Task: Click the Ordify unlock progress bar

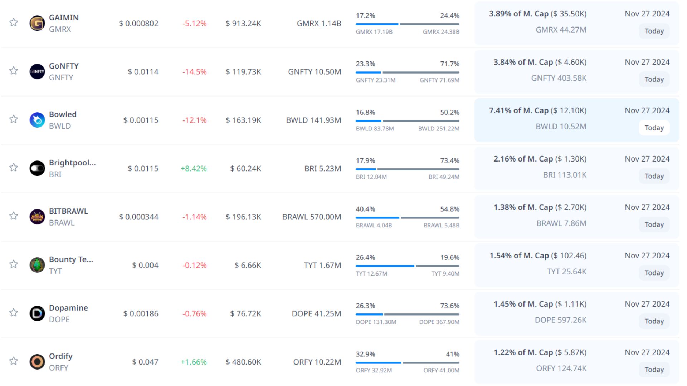Action: [x=407, y=362]
